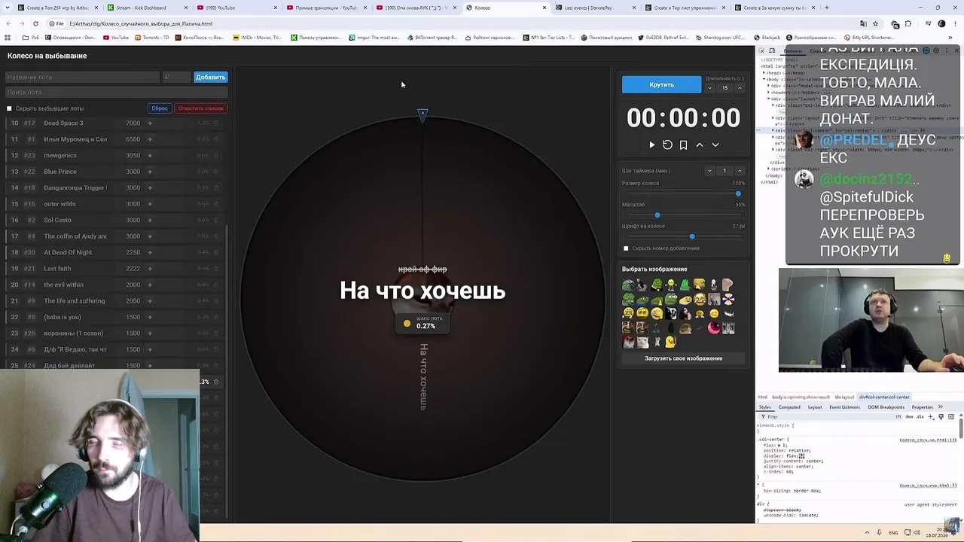964x542 pixels.
Task: Click the bookmark icon under the timer
Action: (683, 145)
